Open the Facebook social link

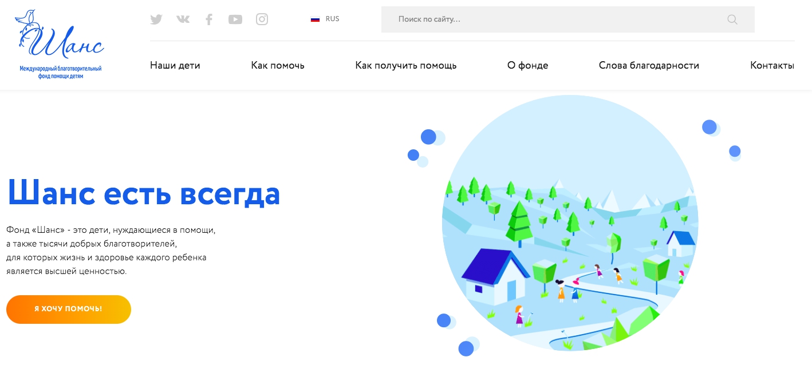(x=209, y=19)
